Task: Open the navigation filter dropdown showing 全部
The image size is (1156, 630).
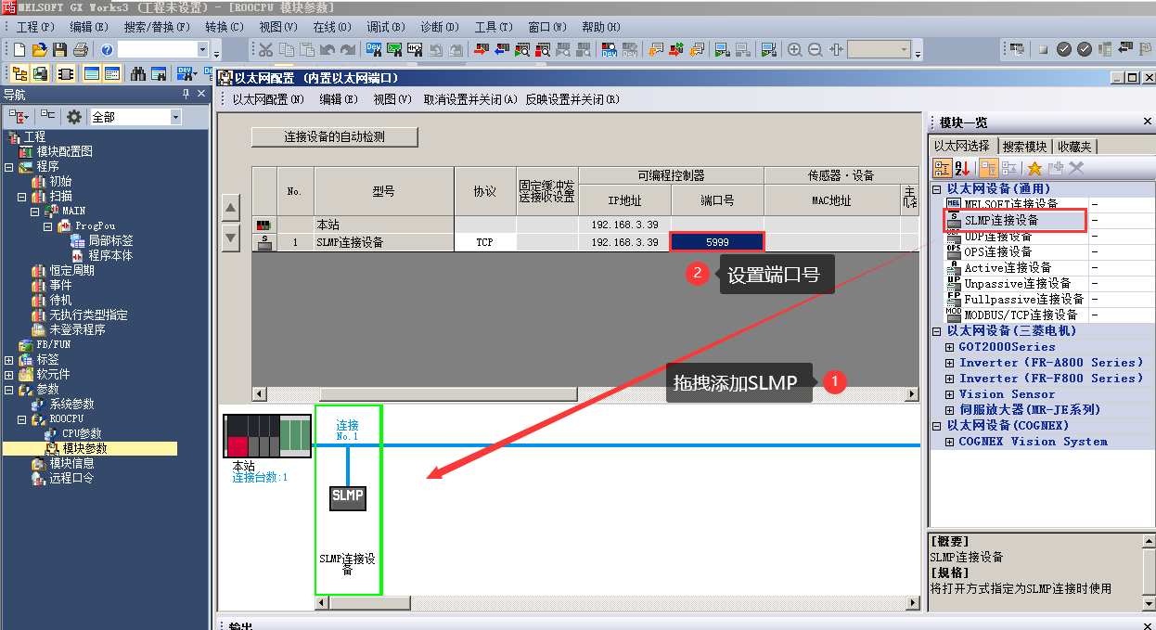Action: click(x=175, y=117)
